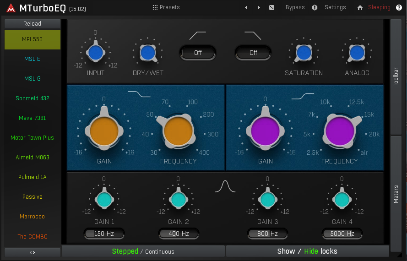The height and width of the screenshot is (261, 407).
Task: Choose Hide locks
Action: (x=311, y=251)
